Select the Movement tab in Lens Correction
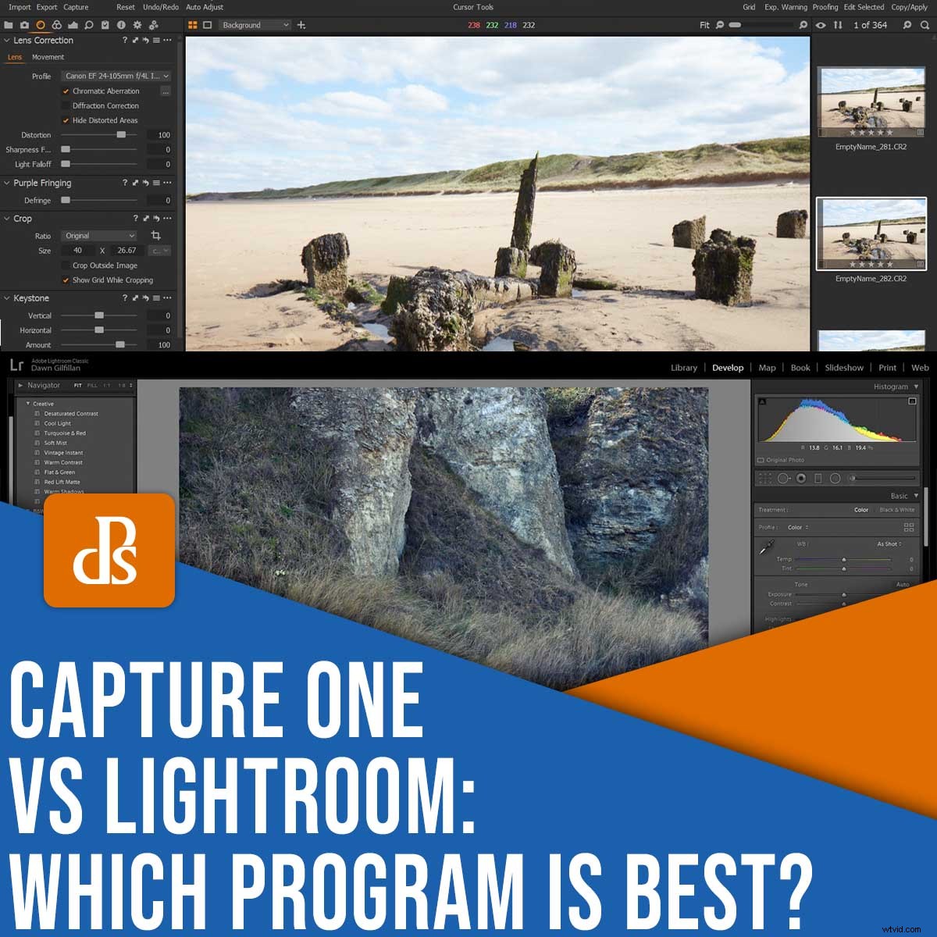937x937 pixels. (x=48, y=57)
